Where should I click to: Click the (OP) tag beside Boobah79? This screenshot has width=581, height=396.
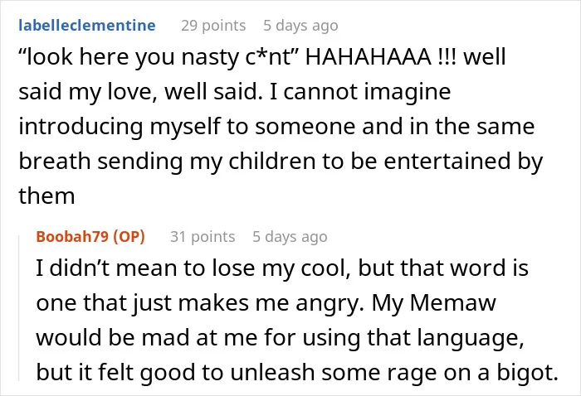coord(129,236)
